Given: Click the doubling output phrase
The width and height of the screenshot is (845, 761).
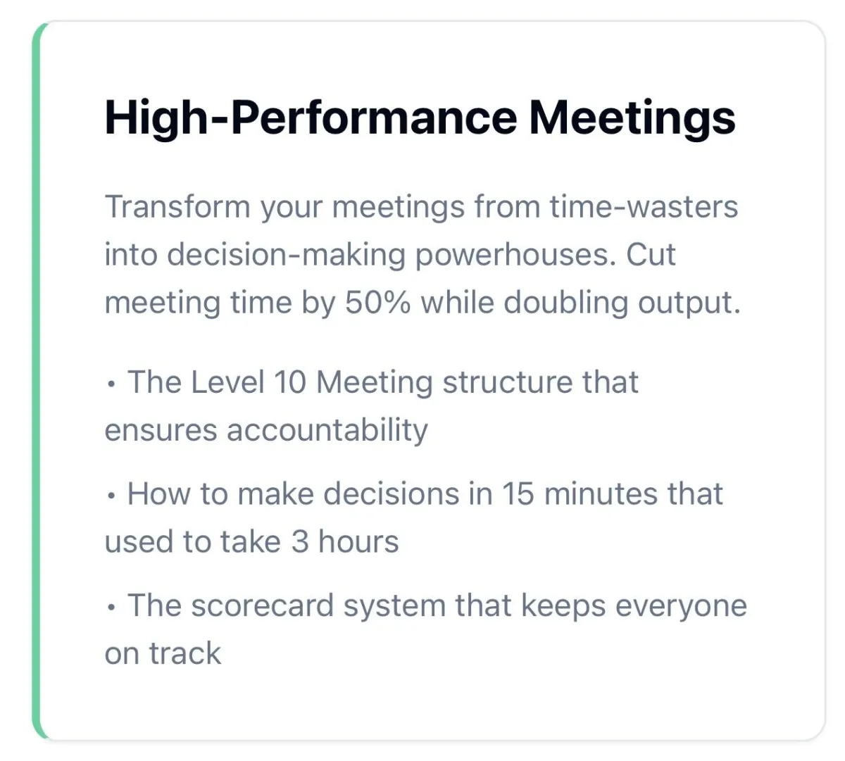Looking at the screenshot, I should tap(622, 303).
